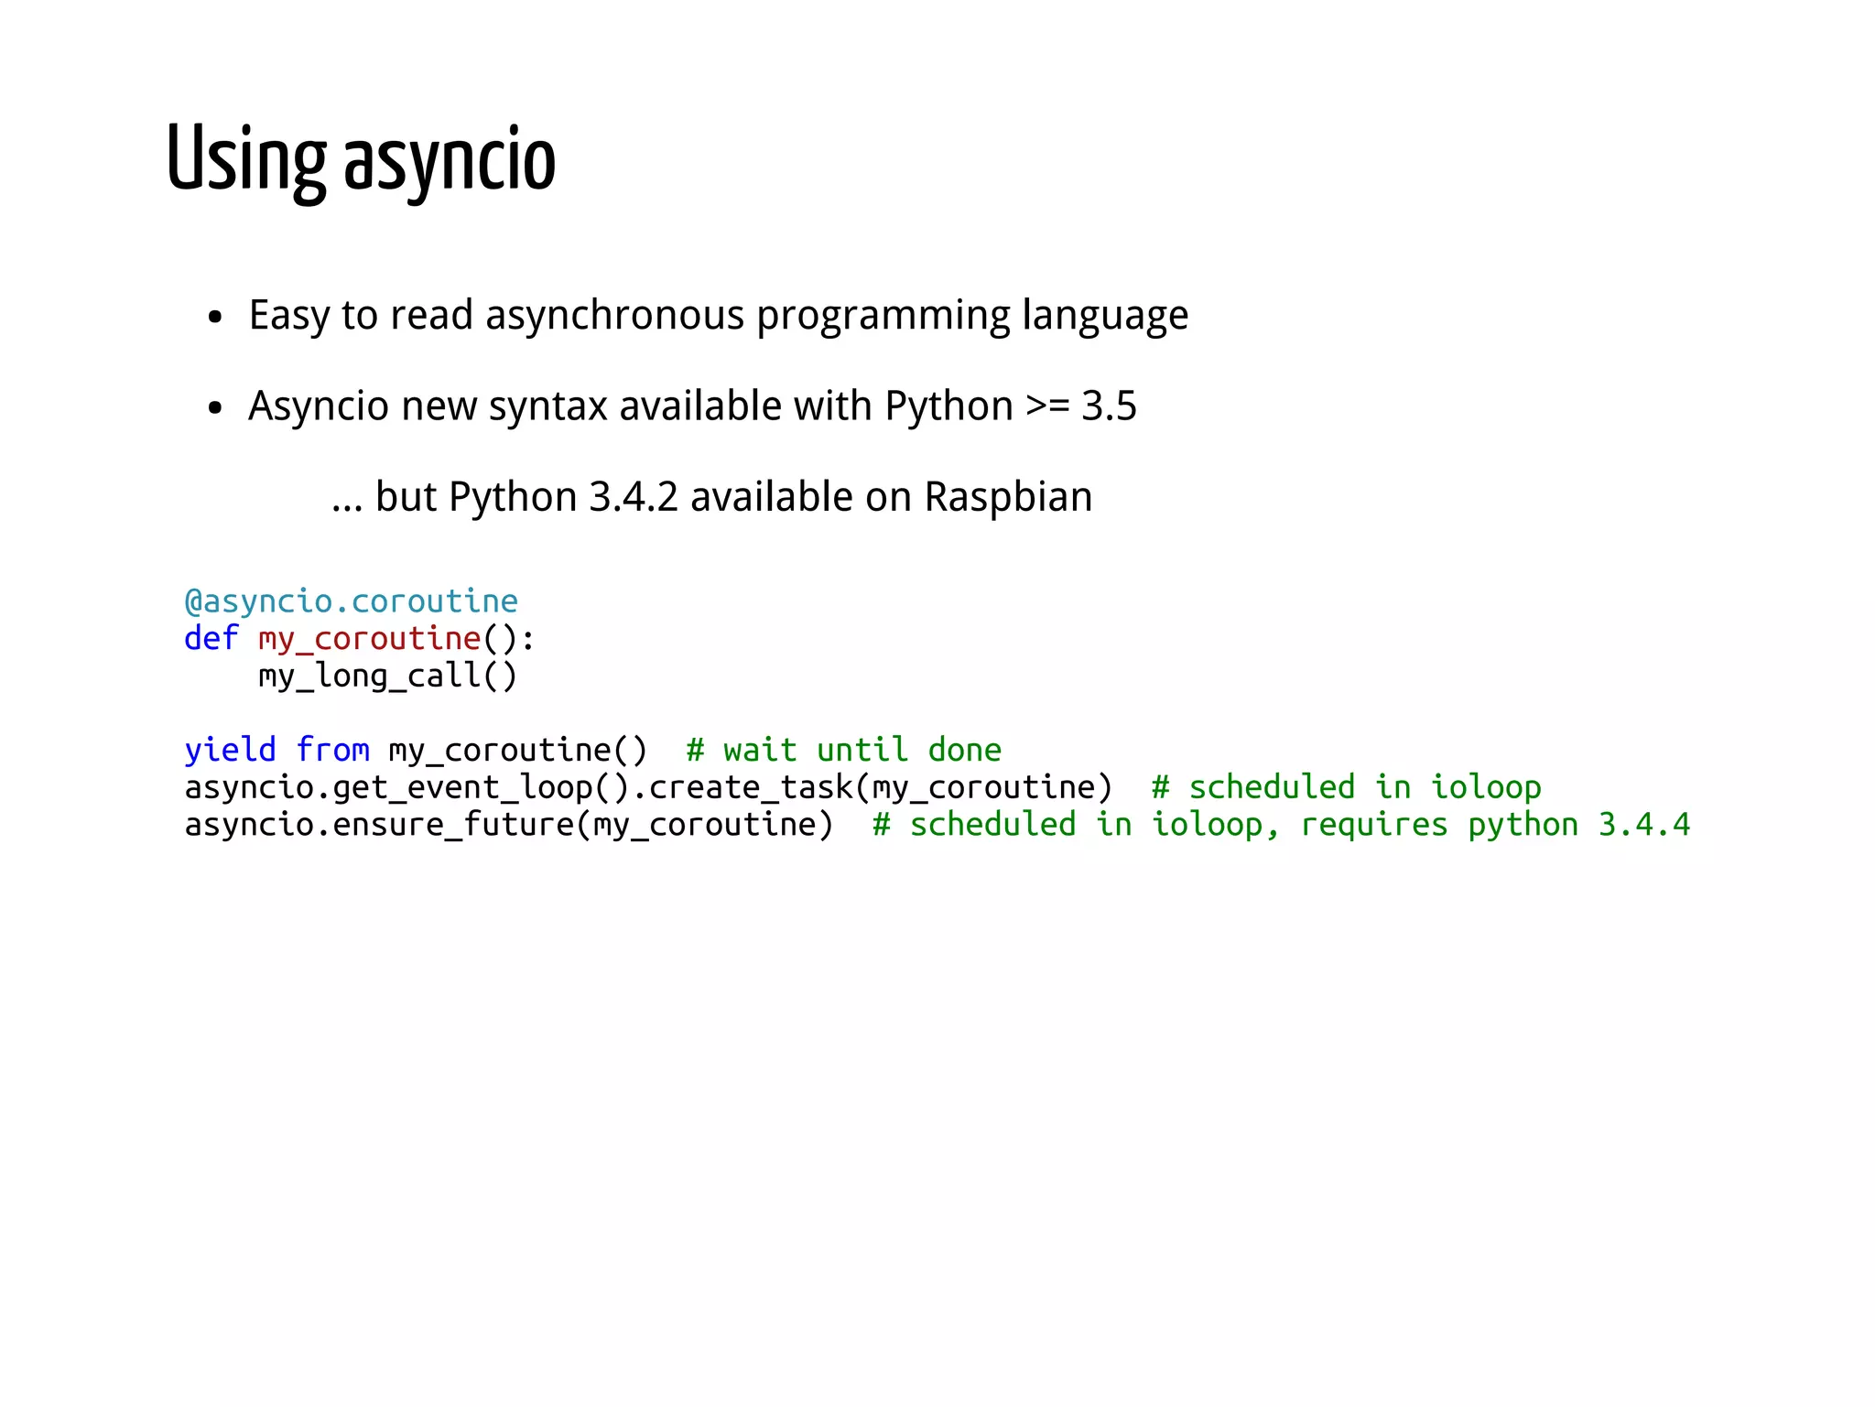
Task: Click comment '# scheduled in ioloop, requires python 3.4.4'
Action: pos(1282,825)
